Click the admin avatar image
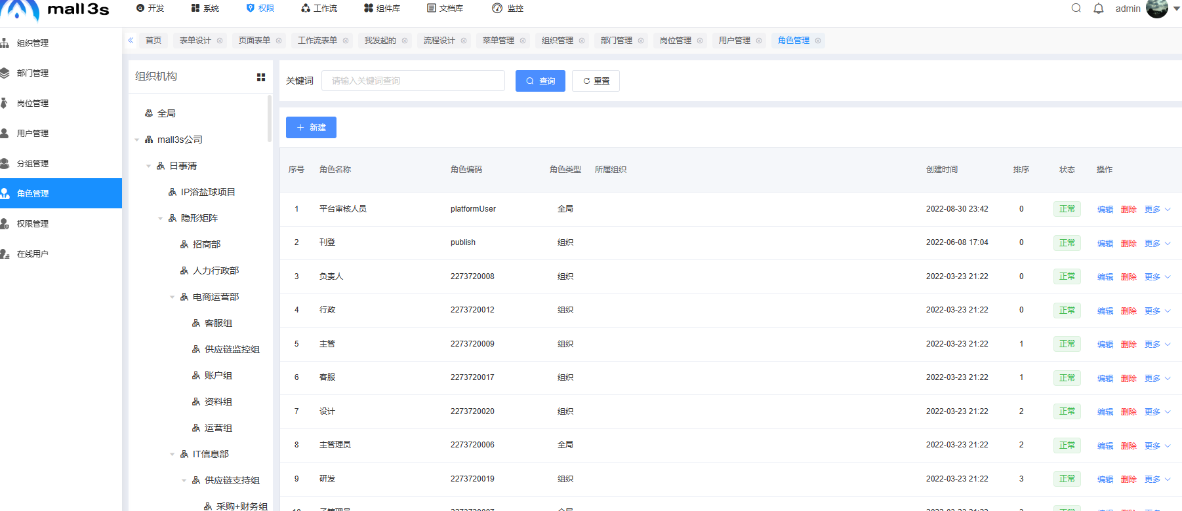Image resolution: width=1182 pixels, height=511 pixels. 1157,8
